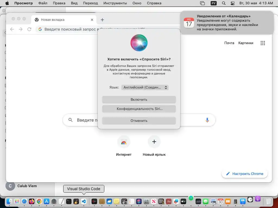Launch Apple TV from the dock
278x208 pixels.
point(183,201)
